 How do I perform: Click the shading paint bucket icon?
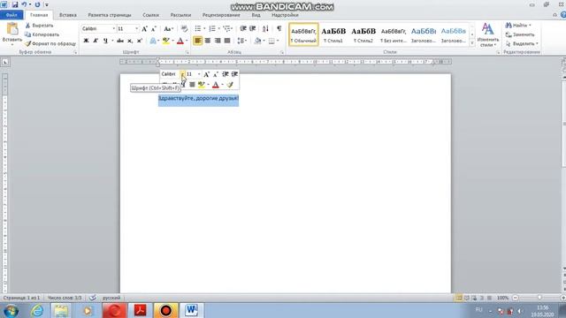(x=257, y=41)
